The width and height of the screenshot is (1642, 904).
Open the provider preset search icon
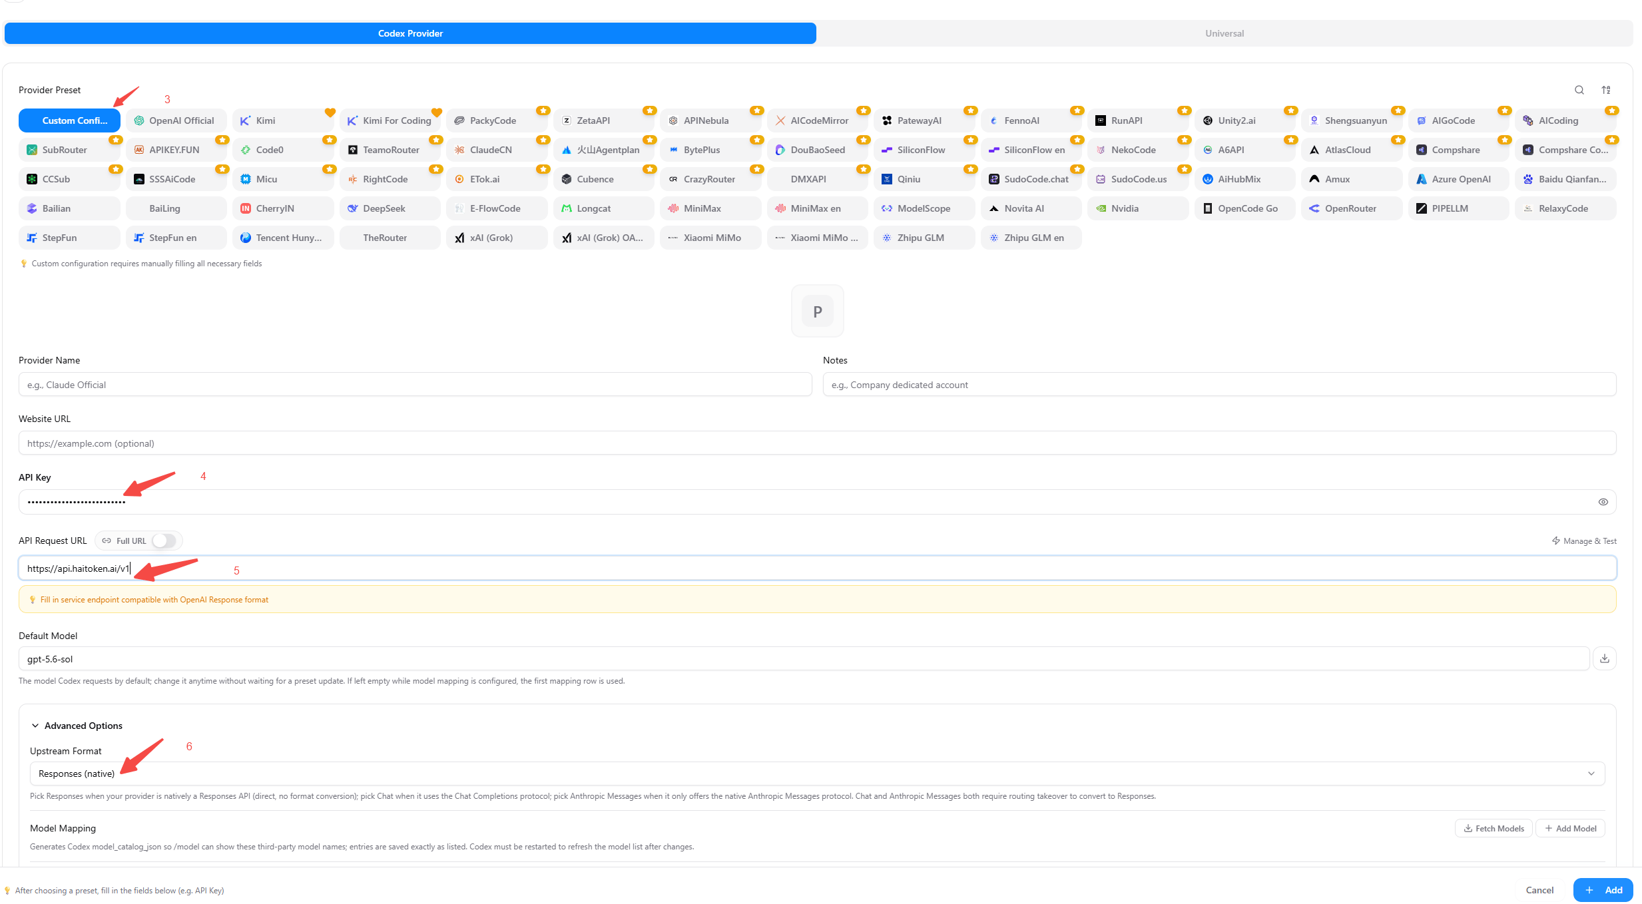tap(1579, 90)
